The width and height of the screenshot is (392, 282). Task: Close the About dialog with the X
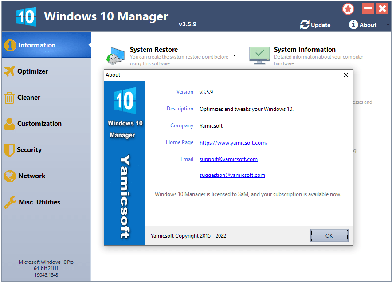(346, 75)
